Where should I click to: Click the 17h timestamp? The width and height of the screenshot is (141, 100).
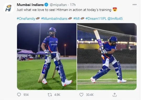point(73,5)
